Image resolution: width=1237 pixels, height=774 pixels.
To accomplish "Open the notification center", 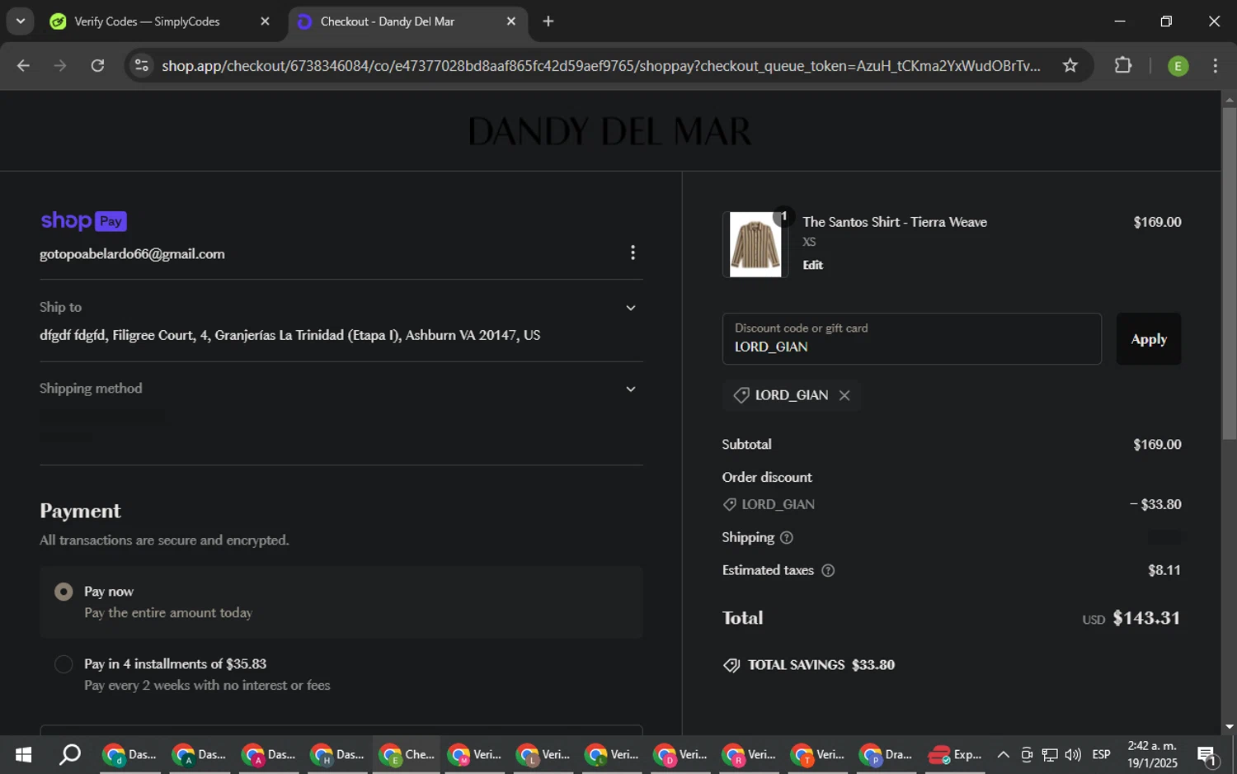I will tap(1207, 754).
